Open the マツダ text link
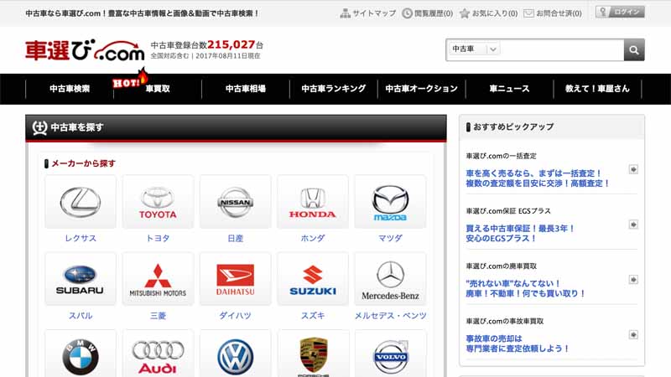671x377 pixels. (x=390, y=238)
